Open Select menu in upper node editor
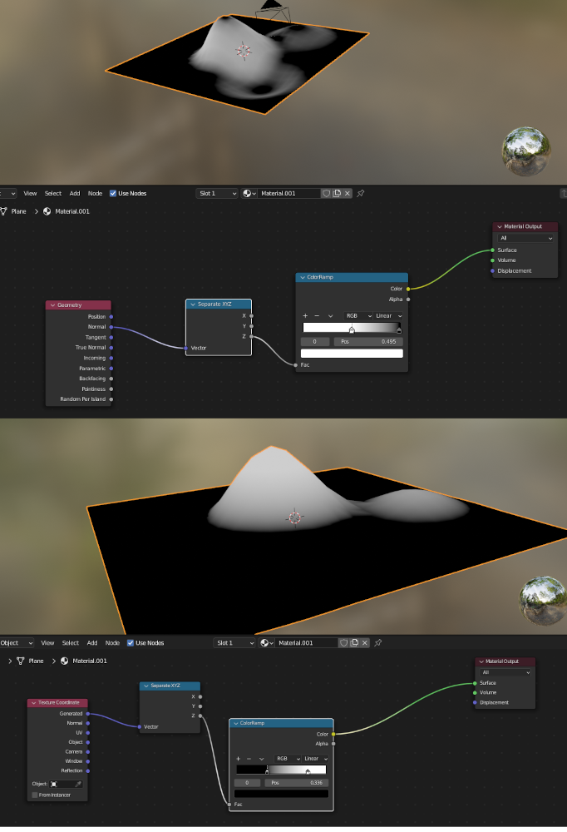This screenshot has height=832, width=567. point(53,193)
